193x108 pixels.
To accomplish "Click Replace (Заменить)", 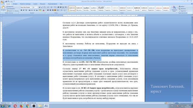I will (x=182, y=9).
